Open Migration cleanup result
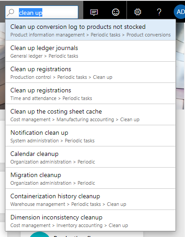The height and width of the screenshot is (237, 185). [90, 178]
